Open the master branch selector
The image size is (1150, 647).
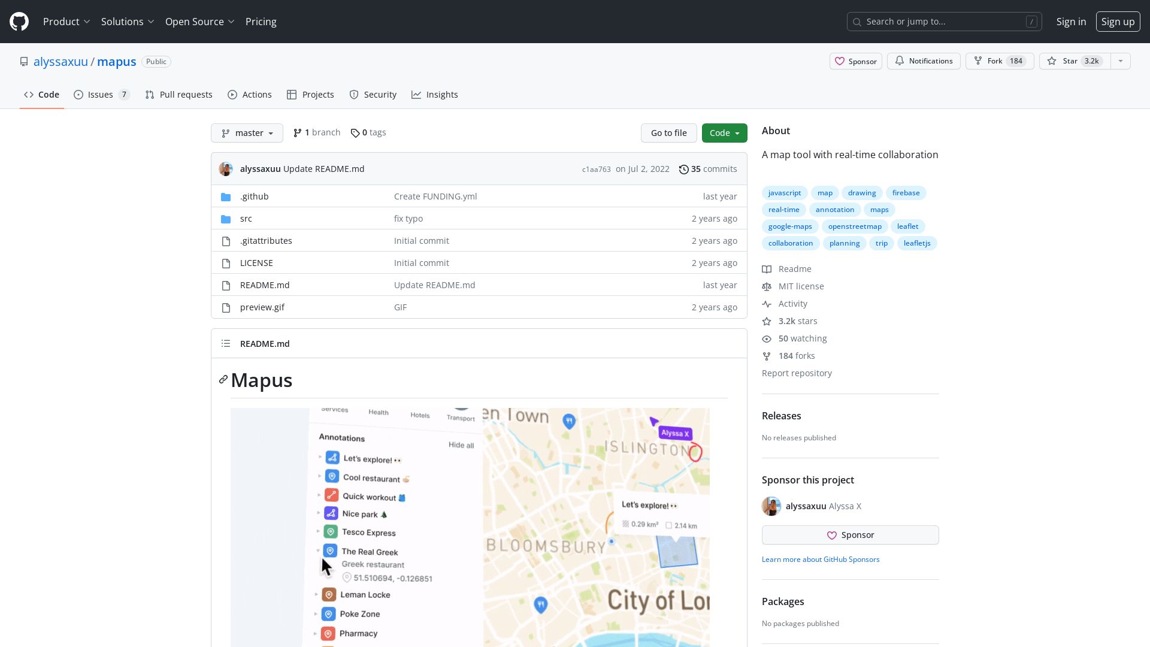coord(247,132)
